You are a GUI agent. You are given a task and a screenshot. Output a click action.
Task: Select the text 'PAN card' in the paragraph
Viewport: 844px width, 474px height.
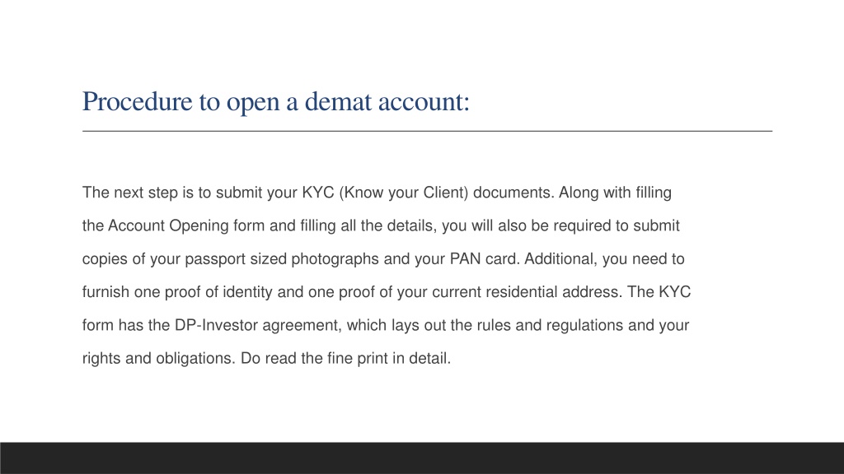pyautogui.click(x=485, y=259)
